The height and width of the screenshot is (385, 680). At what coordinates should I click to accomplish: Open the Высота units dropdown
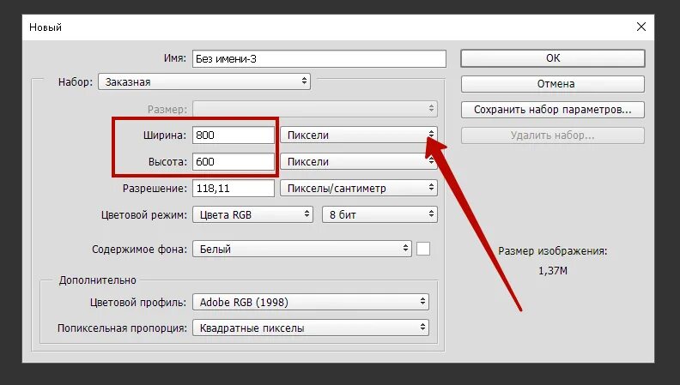pyautogui.click(x=359, y=161)
